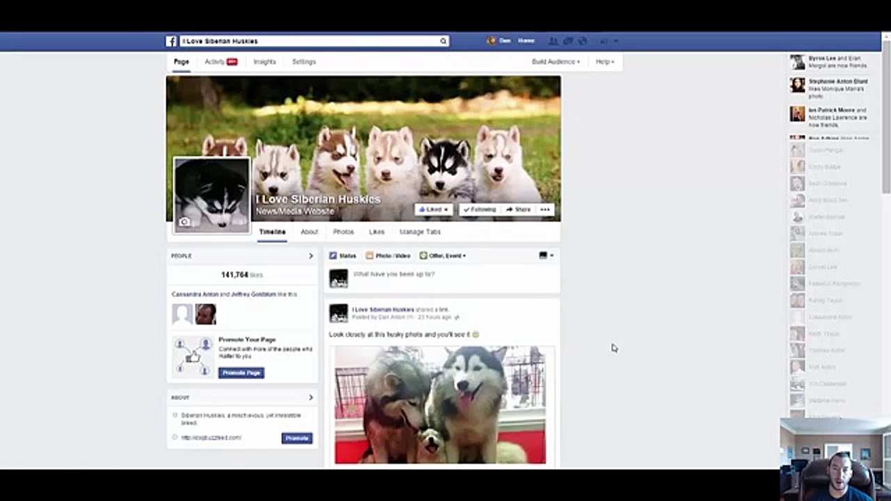Click the privacy shortcuts lock icon
This screenshot has width=891, height=501.
(x=604, y=41)
